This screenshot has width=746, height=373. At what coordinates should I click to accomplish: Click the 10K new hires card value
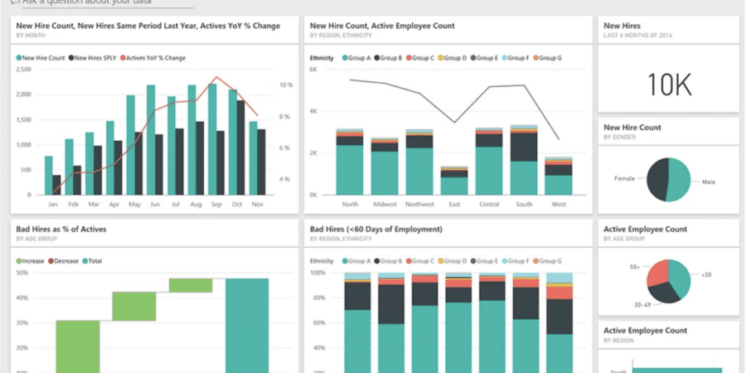tap(669, 85)
